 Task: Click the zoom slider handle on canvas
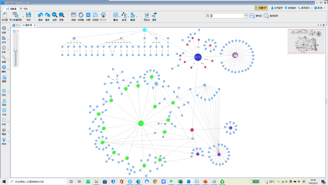[x=15, y=50]
